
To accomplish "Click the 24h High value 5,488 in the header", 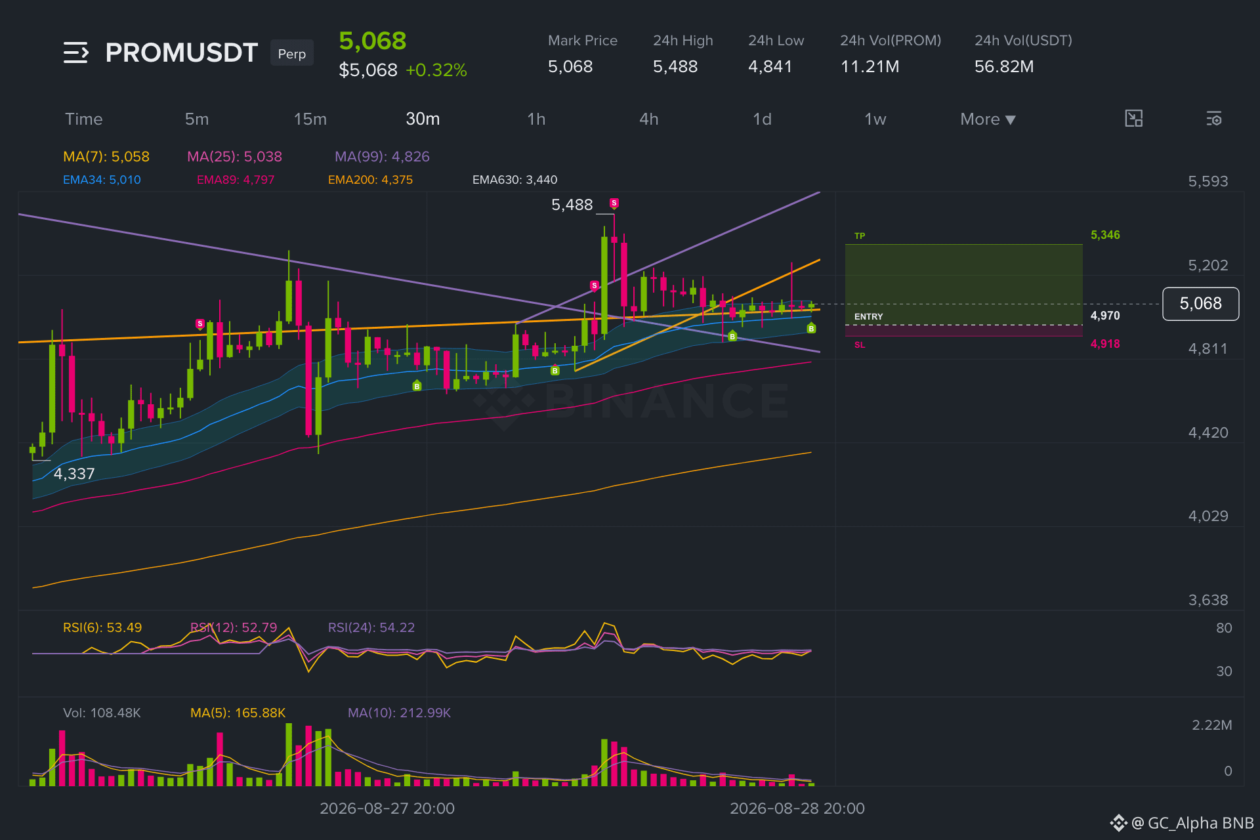I will point(675,66).
